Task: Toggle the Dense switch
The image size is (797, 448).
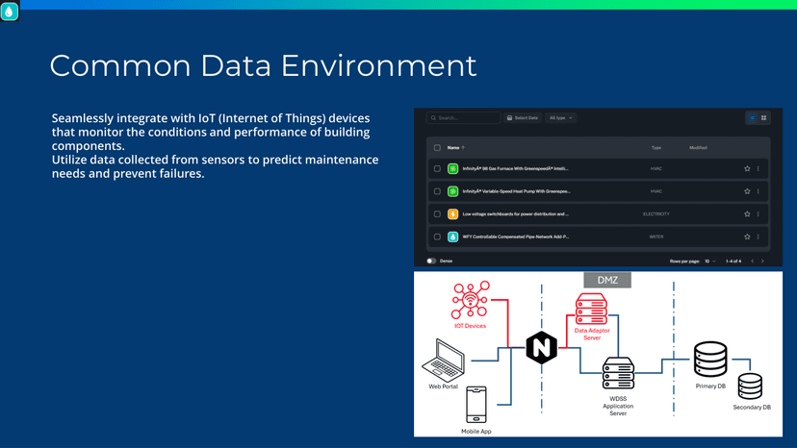Action: [431, 261]
